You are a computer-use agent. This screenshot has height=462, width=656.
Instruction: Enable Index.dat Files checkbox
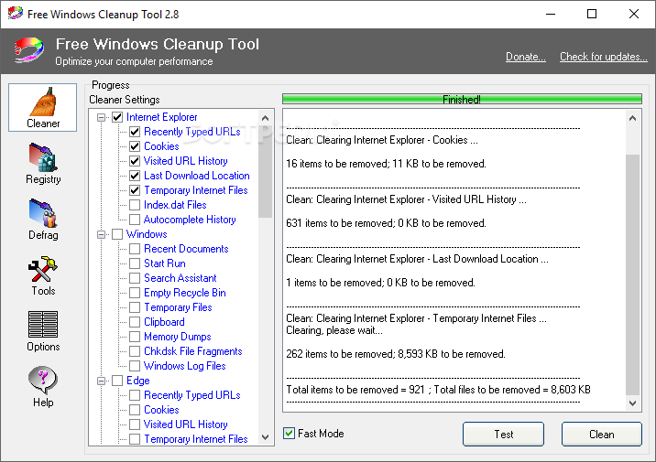pyautogui.click(x=135, y=205)
